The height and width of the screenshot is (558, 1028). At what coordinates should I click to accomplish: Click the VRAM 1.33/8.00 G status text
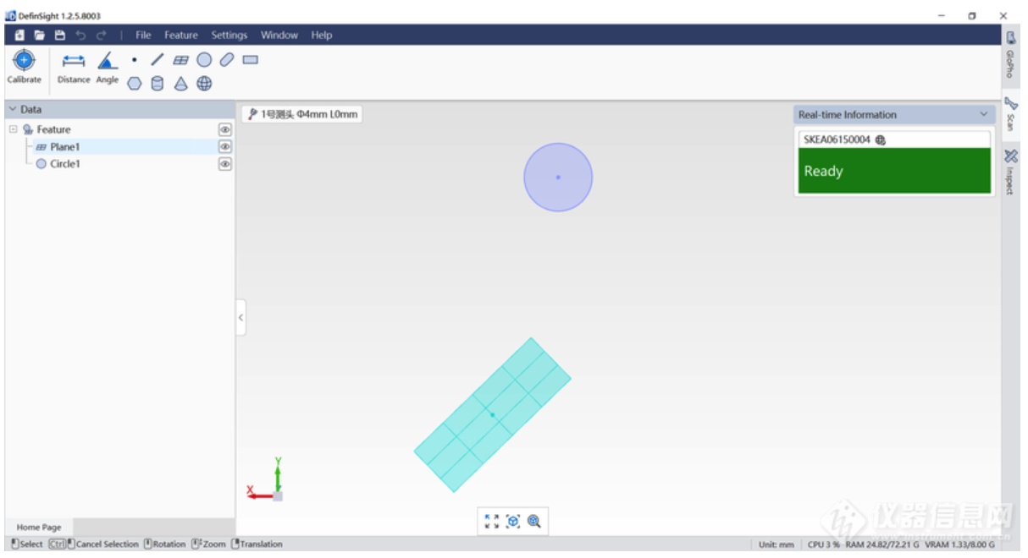[x=959, y=544]
